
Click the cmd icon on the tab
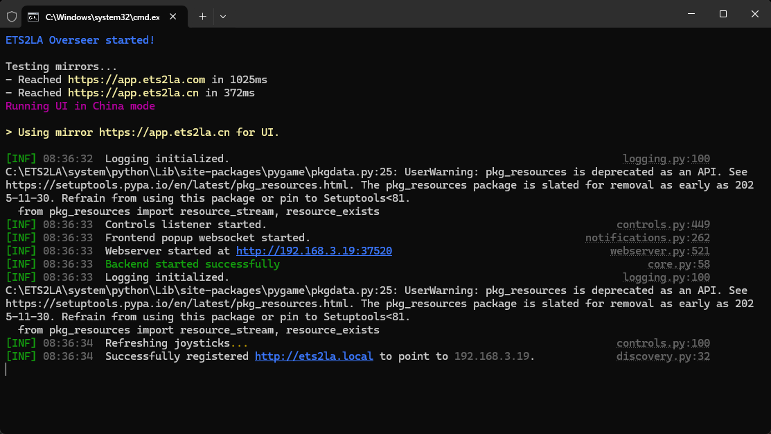[33, 15]
